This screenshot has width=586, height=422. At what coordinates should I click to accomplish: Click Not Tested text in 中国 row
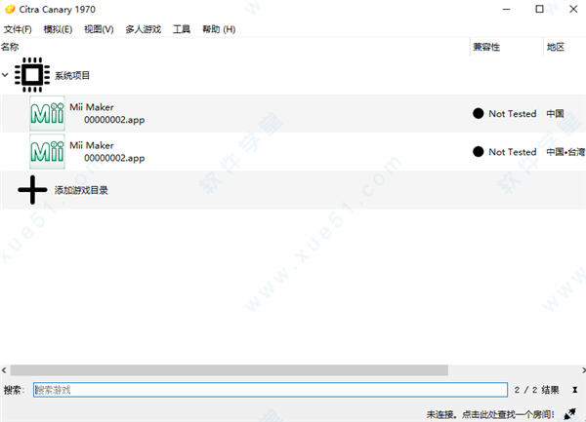[x=513, y=114]
